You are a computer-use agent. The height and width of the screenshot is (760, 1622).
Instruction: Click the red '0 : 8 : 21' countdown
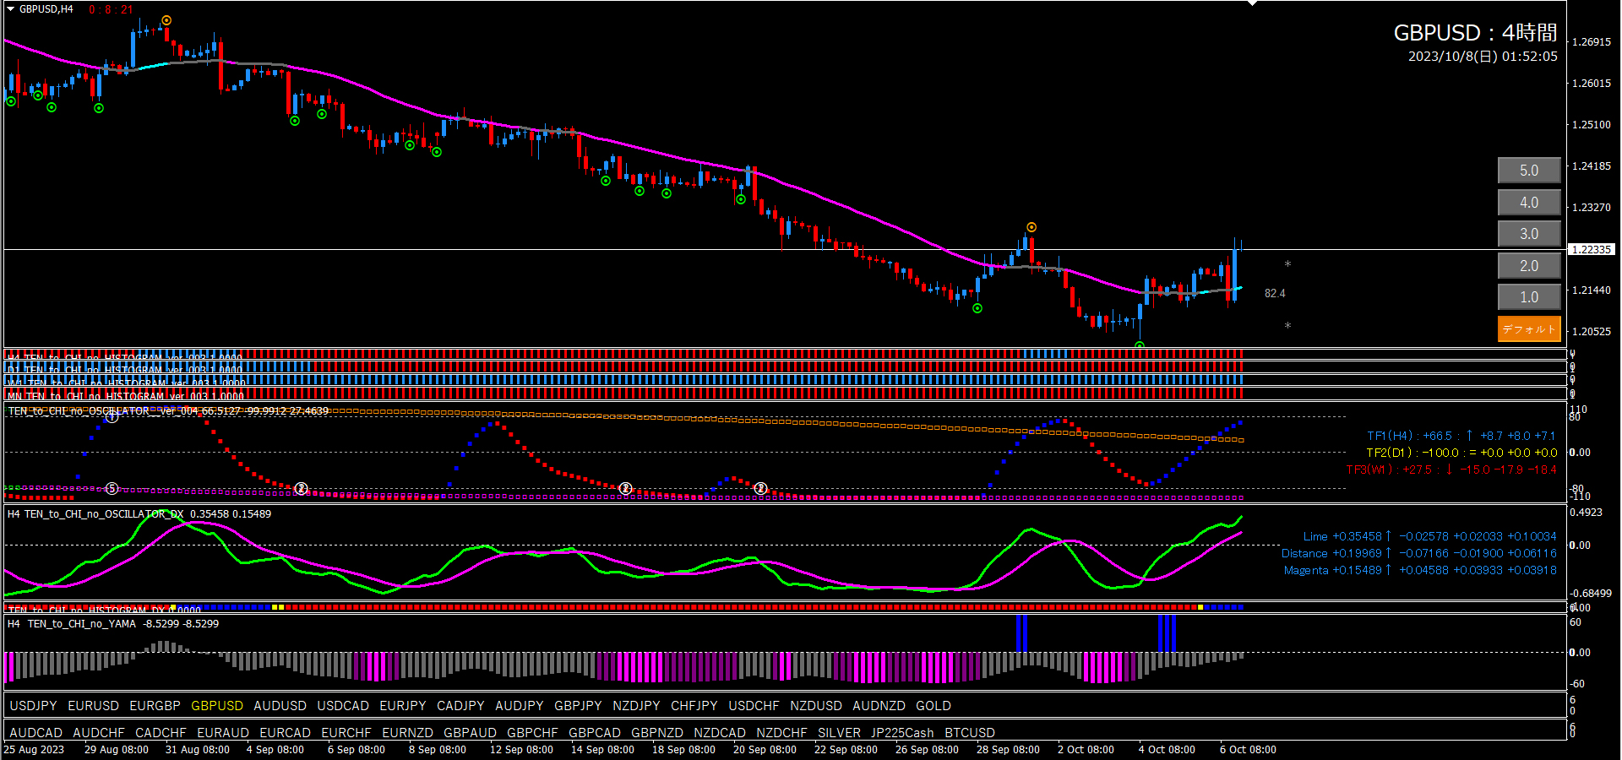(x=111, y=9)
